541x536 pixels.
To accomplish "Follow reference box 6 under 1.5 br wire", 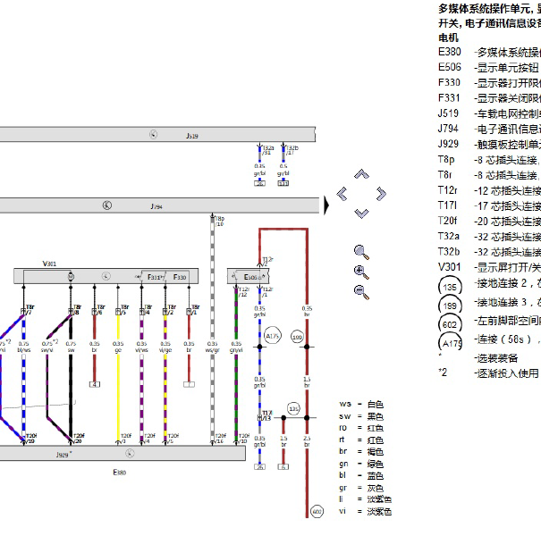I will [283, 466].
